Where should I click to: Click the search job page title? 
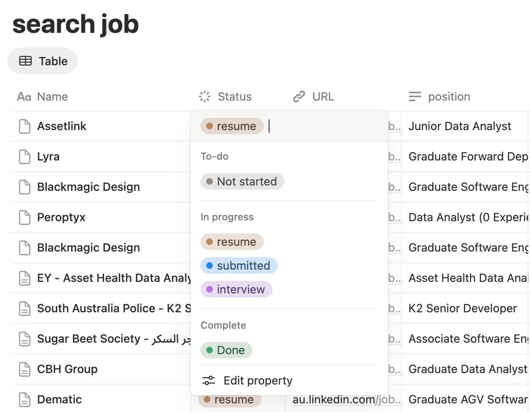[76, 24]
